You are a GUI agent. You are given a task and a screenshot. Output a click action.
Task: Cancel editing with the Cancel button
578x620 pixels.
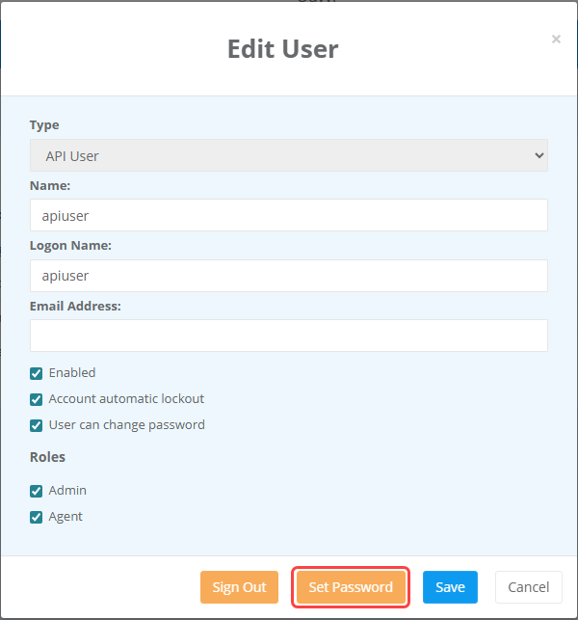528,587
